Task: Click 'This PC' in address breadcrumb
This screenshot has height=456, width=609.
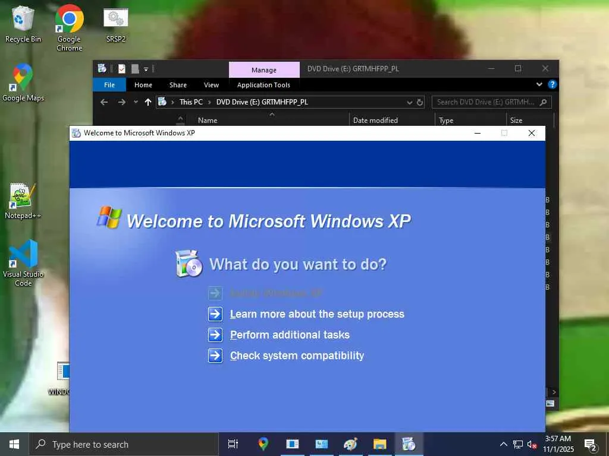Action: point(191,102)
